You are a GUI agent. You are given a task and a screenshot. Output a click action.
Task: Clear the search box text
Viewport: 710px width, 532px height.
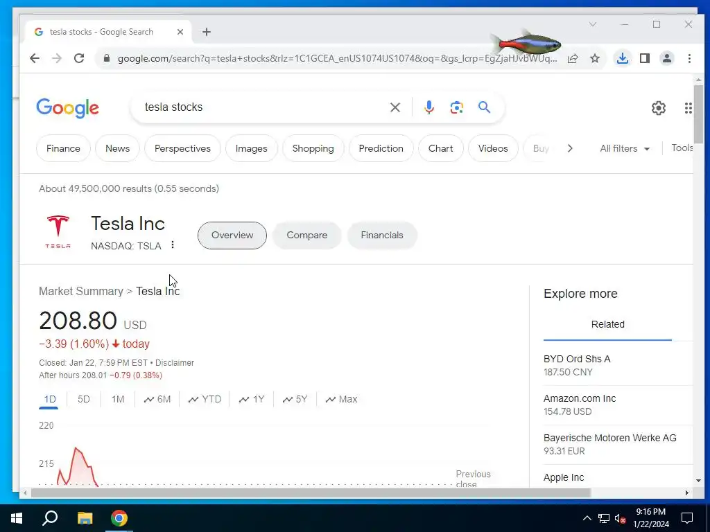395,107
